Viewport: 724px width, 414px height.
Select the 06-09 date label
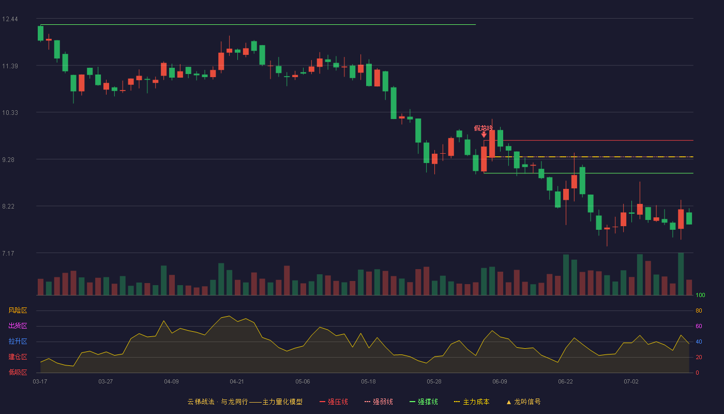[500, 381]
